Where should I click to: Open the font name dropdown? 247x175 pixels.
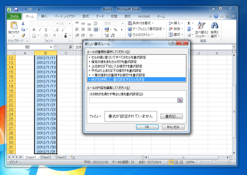click(57, 23)
